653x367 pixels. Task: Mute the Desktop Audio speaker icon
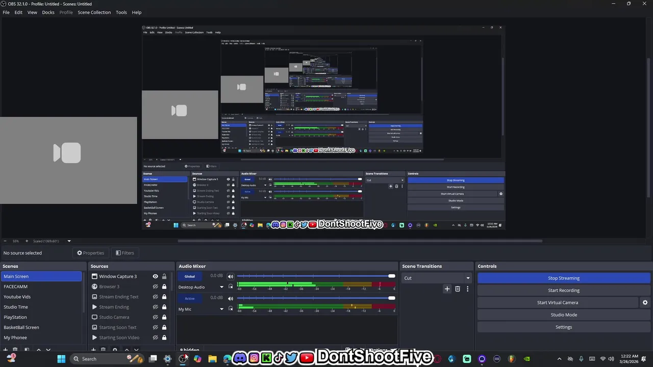click(231, 276)
